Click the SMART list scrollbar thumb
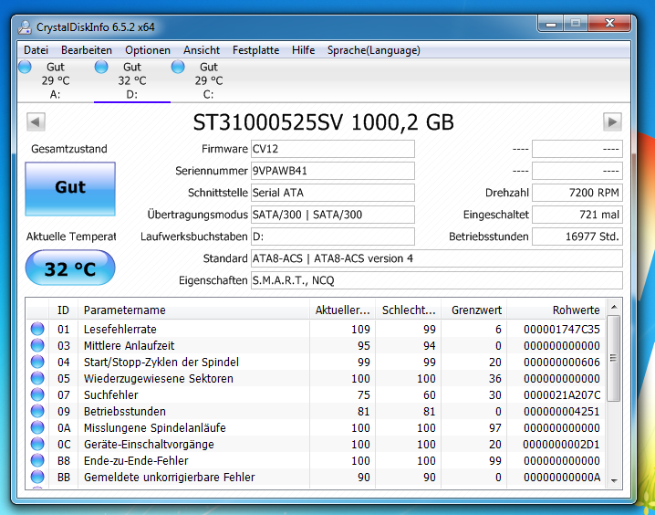 click(614, 359)
